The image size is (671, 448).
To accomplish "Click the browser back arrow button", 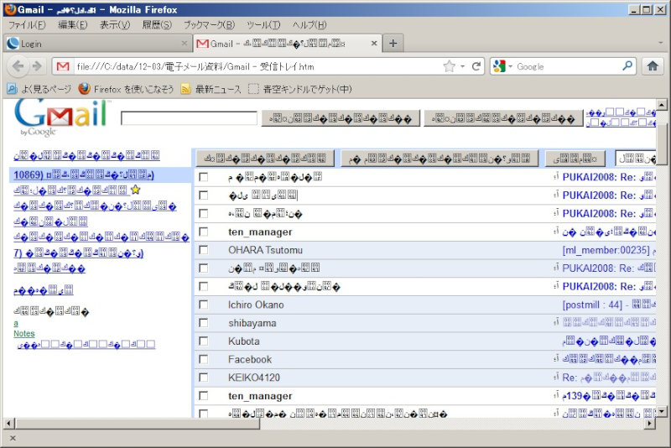I will coord(18,66).
